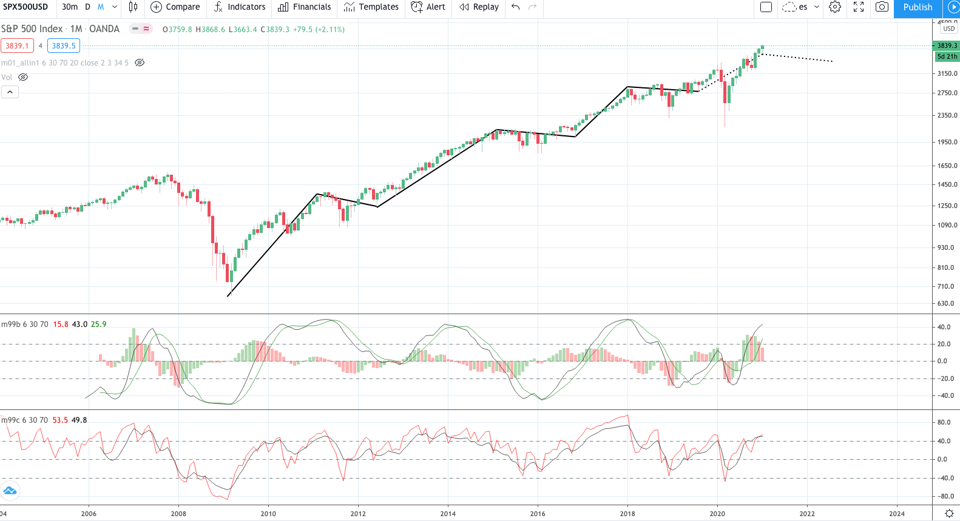Collapse the indicator legend chevron
The image size is (960, 521).
point(10,92)
